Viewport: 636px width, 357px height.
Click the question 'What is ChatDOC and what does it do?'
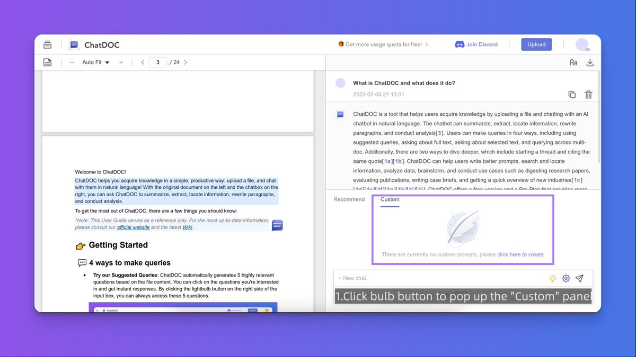(404, 83)
